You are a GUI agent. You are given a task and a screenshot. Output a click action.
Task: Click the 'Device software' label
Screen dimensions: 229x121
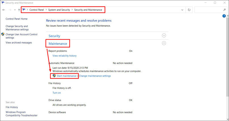point(57,112)
